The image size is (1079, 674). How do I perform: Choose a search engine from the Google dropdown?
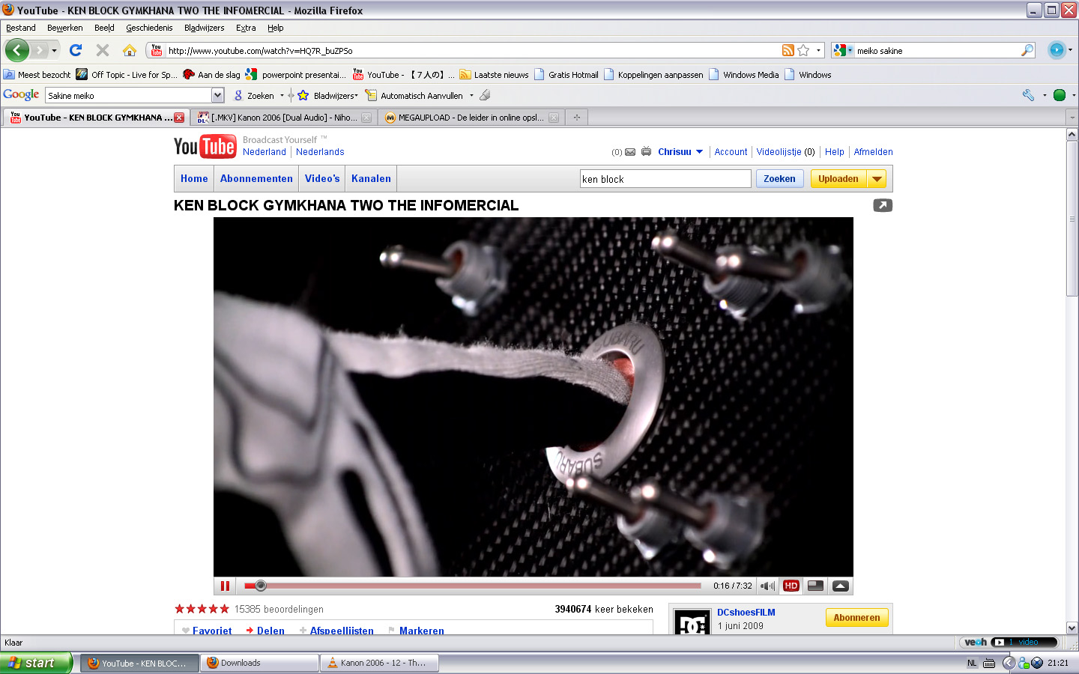843,50
